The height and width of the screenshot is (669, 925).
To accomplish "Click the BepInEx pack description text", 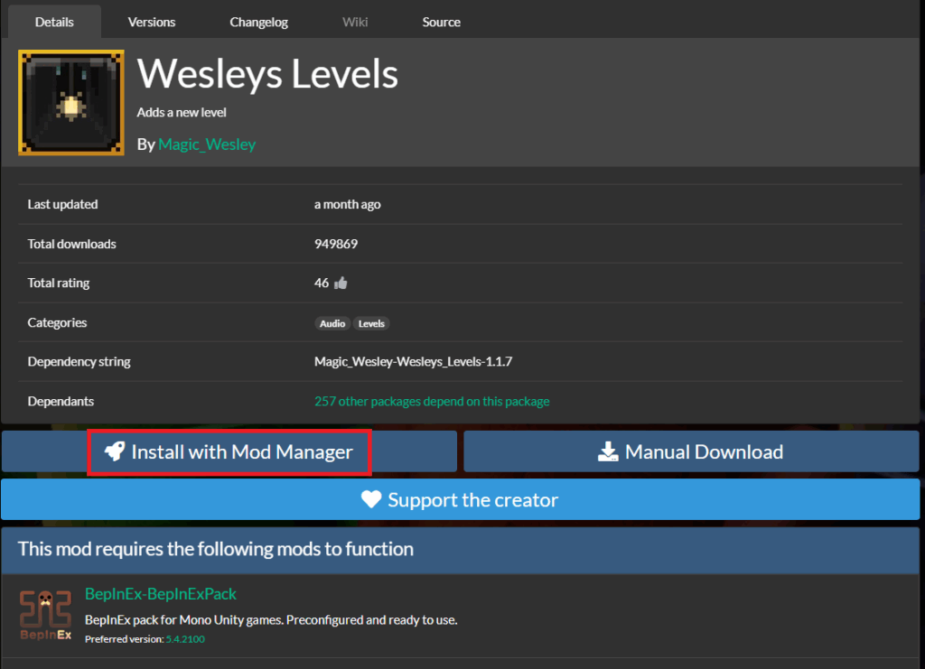I will (x=271, y=620).
